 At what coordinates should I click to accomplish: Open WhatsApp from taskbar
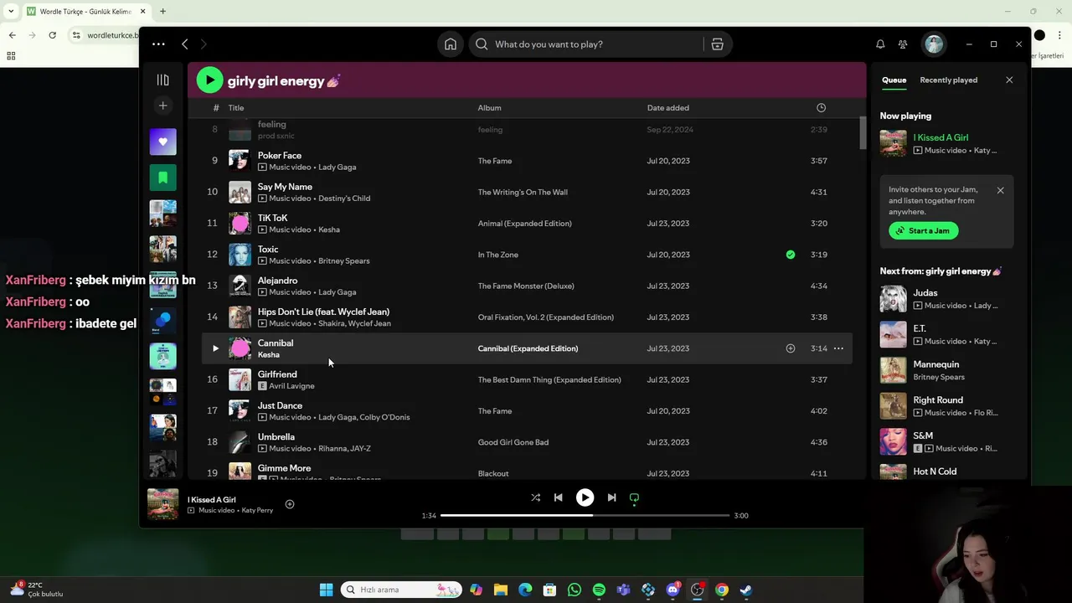point(574,590)
